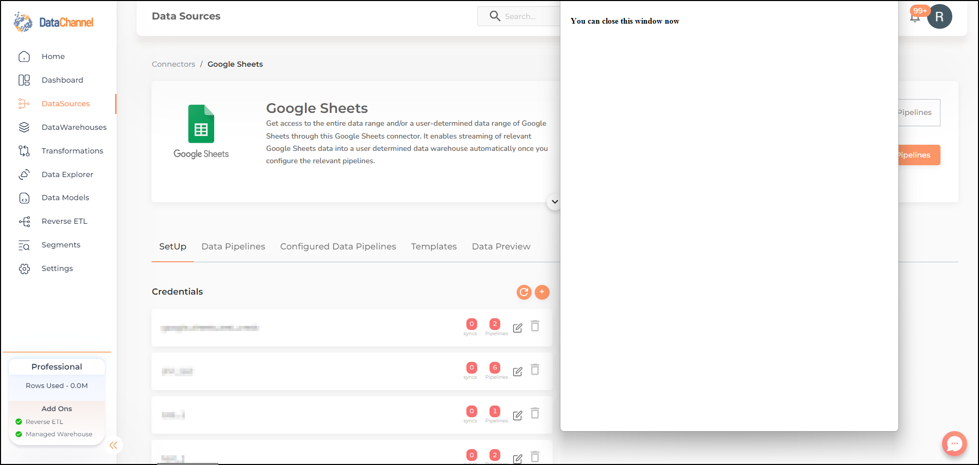
Task: Click the Data Explorer sidebar icon
Action: (24, 175)
